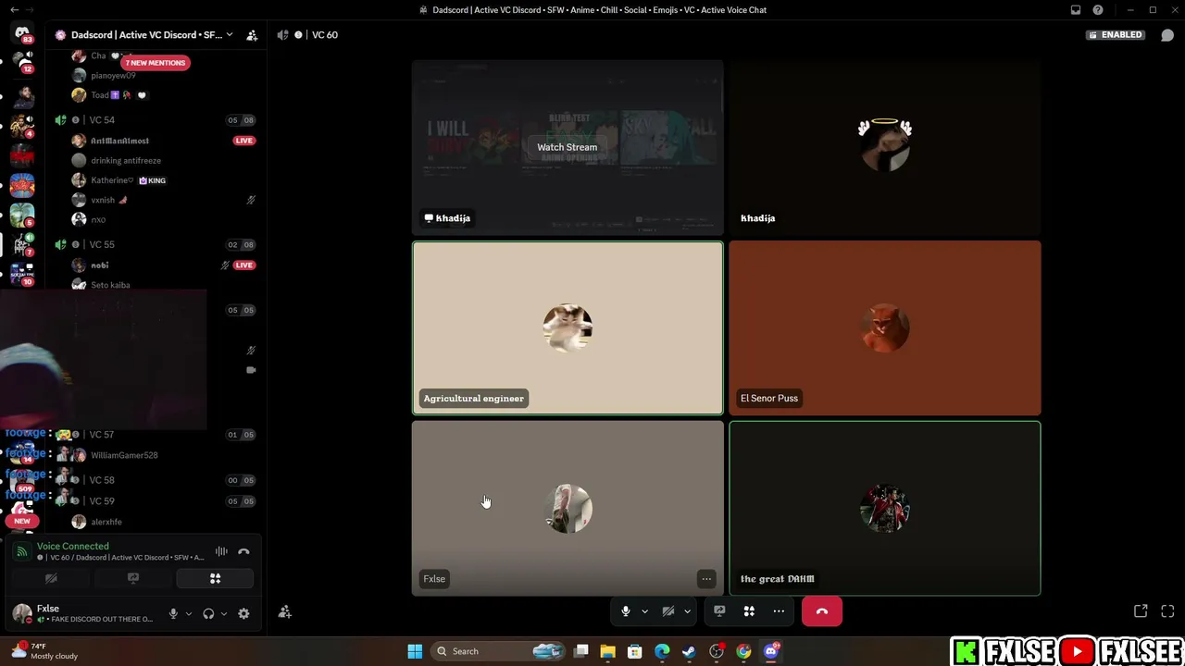Open camera options arrow in call controls
1185x666 pixels.
[687, 611]
